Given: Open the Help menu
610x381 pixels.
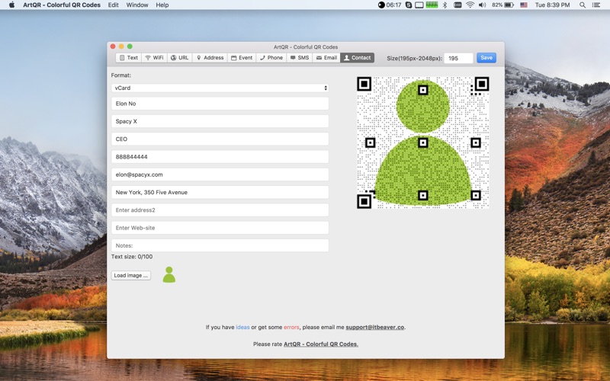Looking at the screenshot, I should point(162,5).
